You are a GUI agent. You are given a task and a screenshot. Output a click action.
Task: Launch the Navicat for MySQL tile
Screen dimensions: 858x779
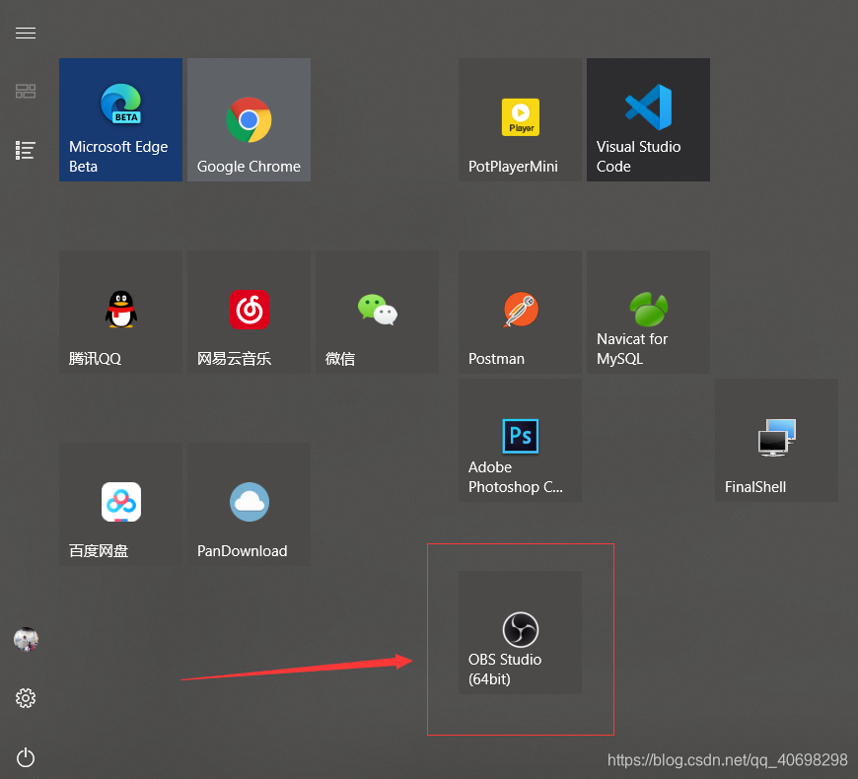click(648, 312)
